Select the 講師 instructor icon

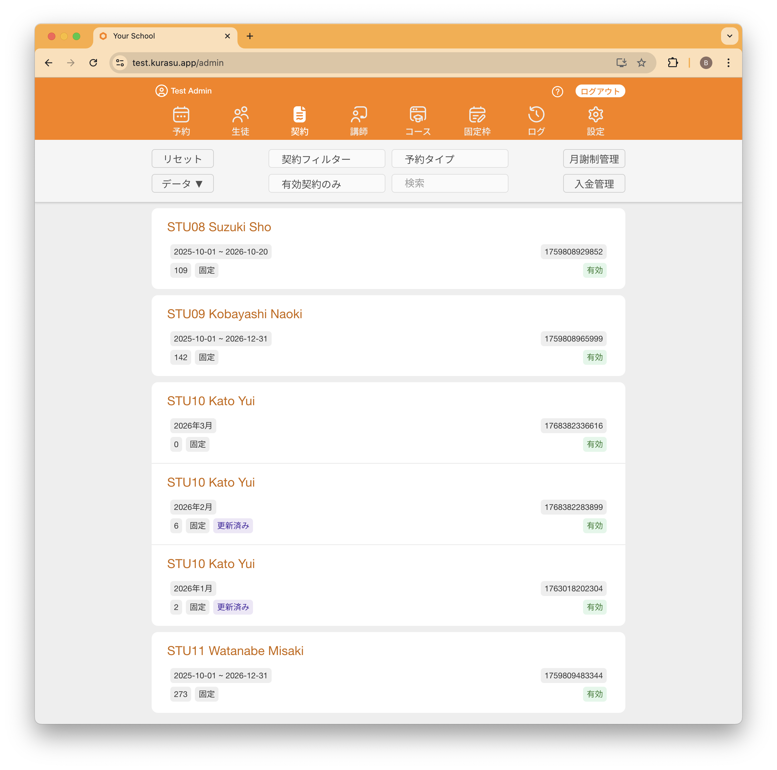click(x=359, y=115)
